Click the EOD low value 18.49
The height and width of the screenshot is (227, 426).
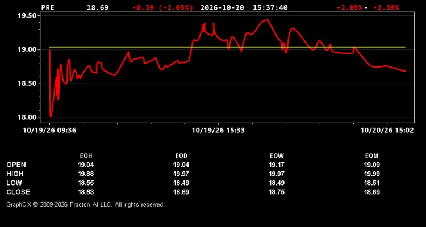(x=181, y=183)
